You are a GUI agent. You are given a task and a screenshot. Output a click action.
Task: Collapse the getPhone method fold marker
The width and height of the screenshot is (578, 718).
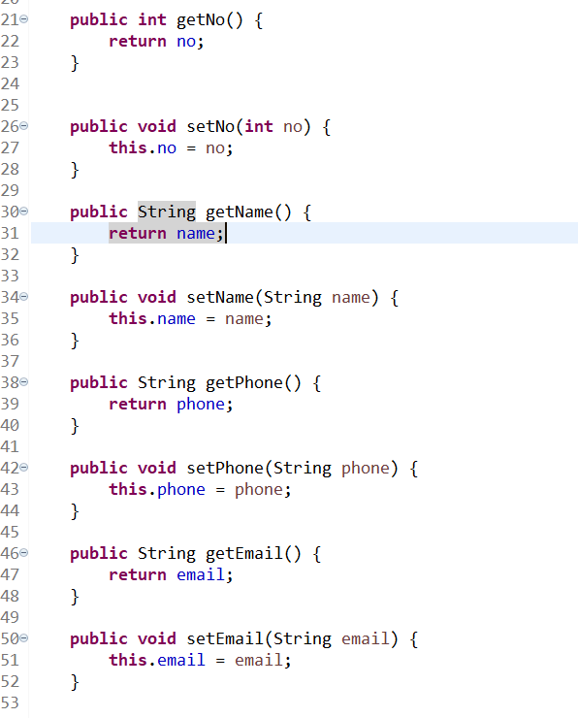[x=24, y=382]
